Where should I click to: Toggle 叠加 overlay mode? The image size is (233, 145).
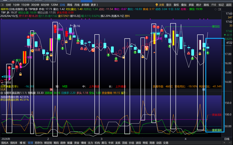pyautogui.click(x=184, y=5)
